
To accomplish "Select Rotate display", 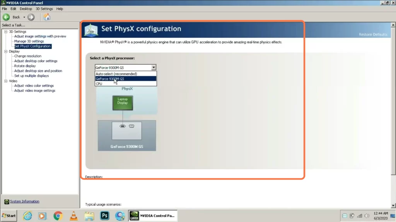I will click(25, 66).
